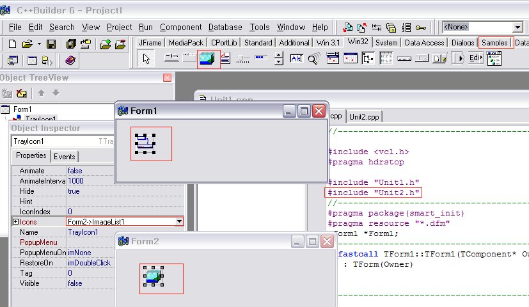Switch to the Events tab in Object Inspector
Screen dimensions: 529x307
pyautogui.click(x=64, y=156)
